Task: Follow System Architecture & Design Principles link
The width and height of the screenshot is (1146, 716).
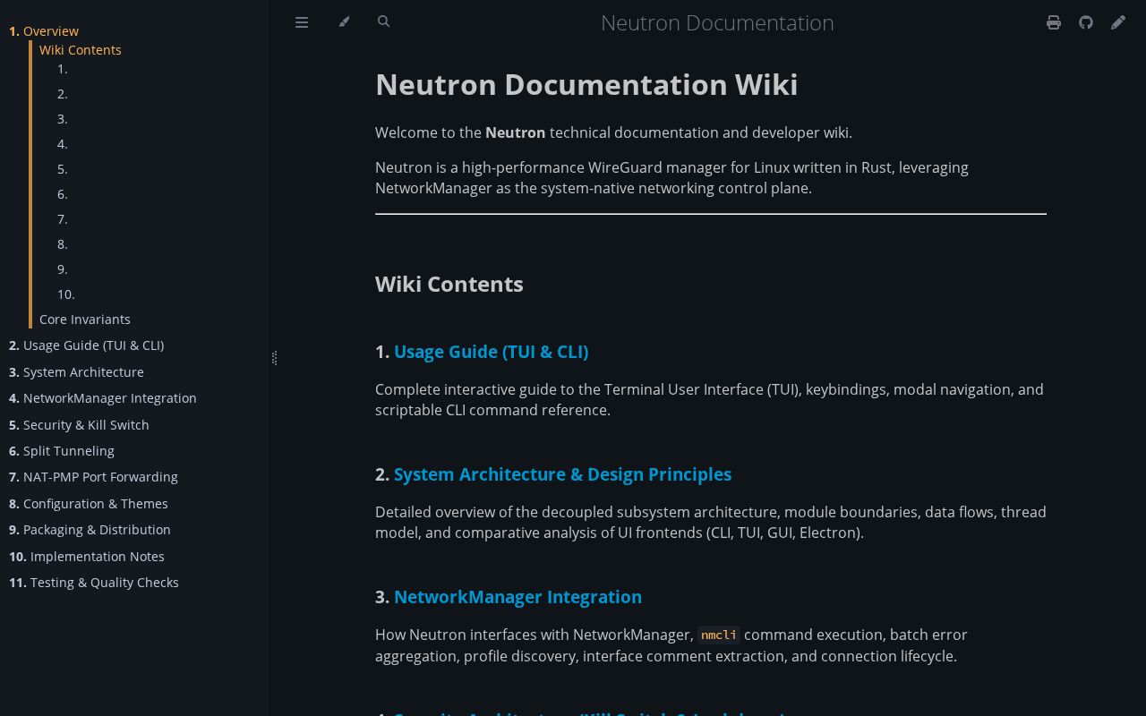Action: click(562, 474)
